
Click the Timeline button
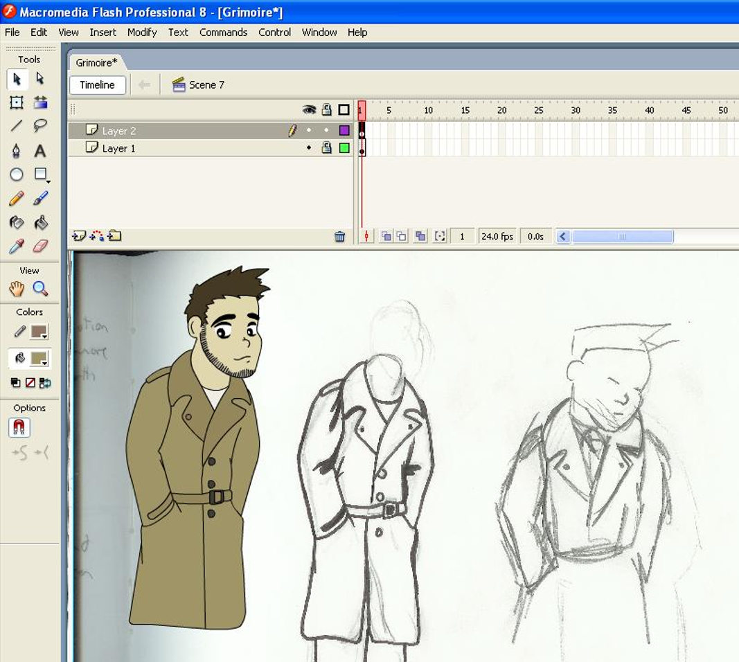tap(97, 84)
